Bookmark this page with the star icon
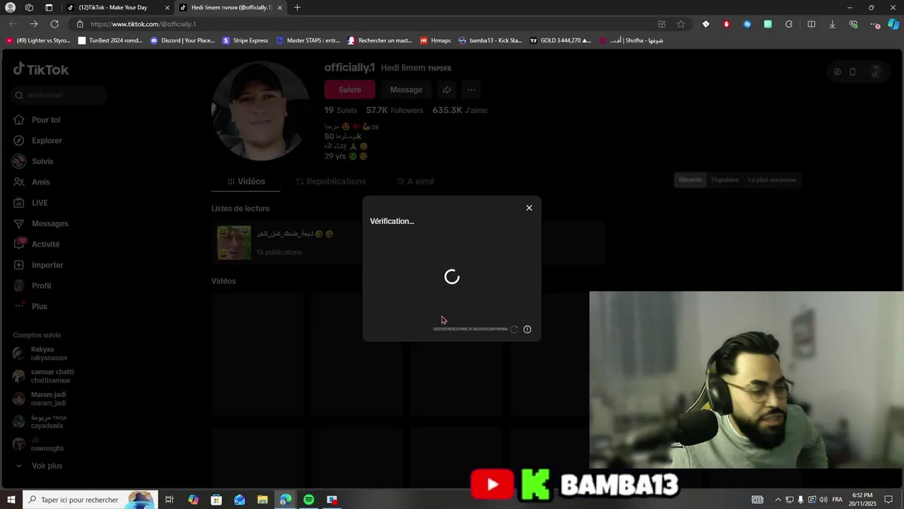Viewport: 904px width, 509px height. 681,24
